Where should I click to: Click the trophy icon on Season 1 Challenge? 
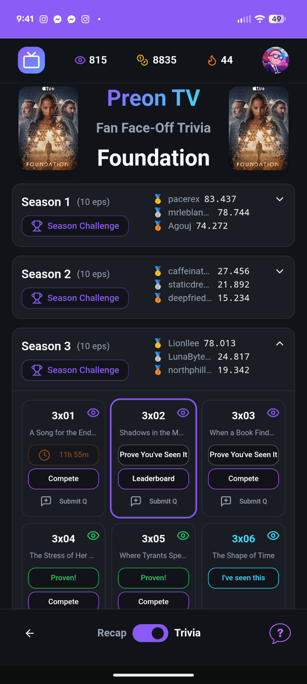[x=38, y=226]
